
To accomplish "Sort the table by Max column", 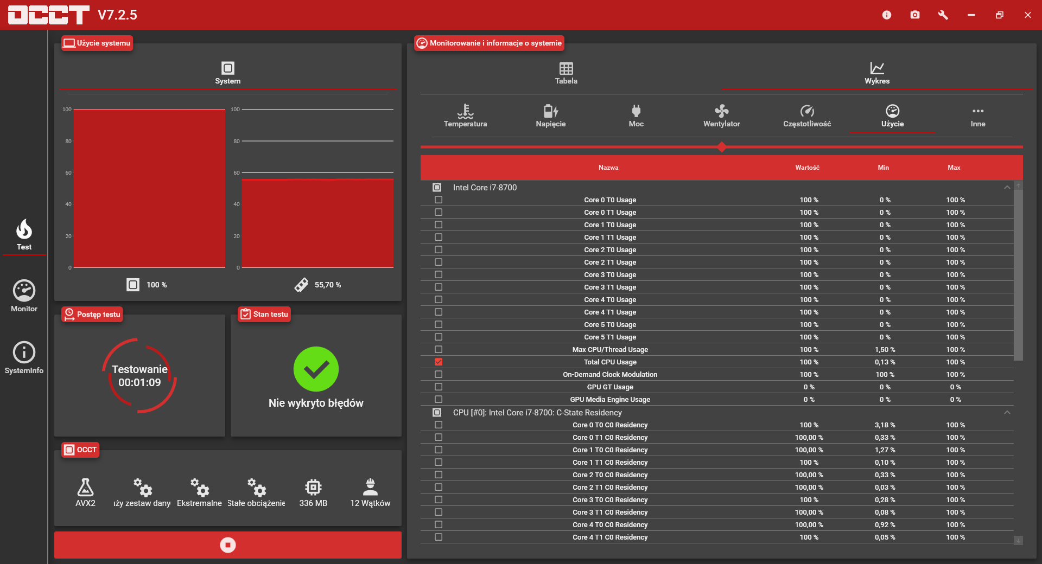I will coord(954,168).
